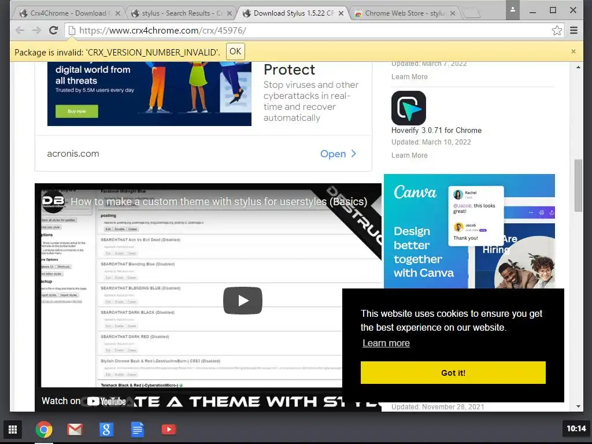
Task: Click the DB channel avatar on video
Action: coord(53,202)
